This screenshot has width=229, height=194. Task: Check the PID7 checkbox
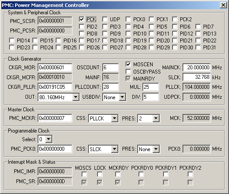point(198,26)
